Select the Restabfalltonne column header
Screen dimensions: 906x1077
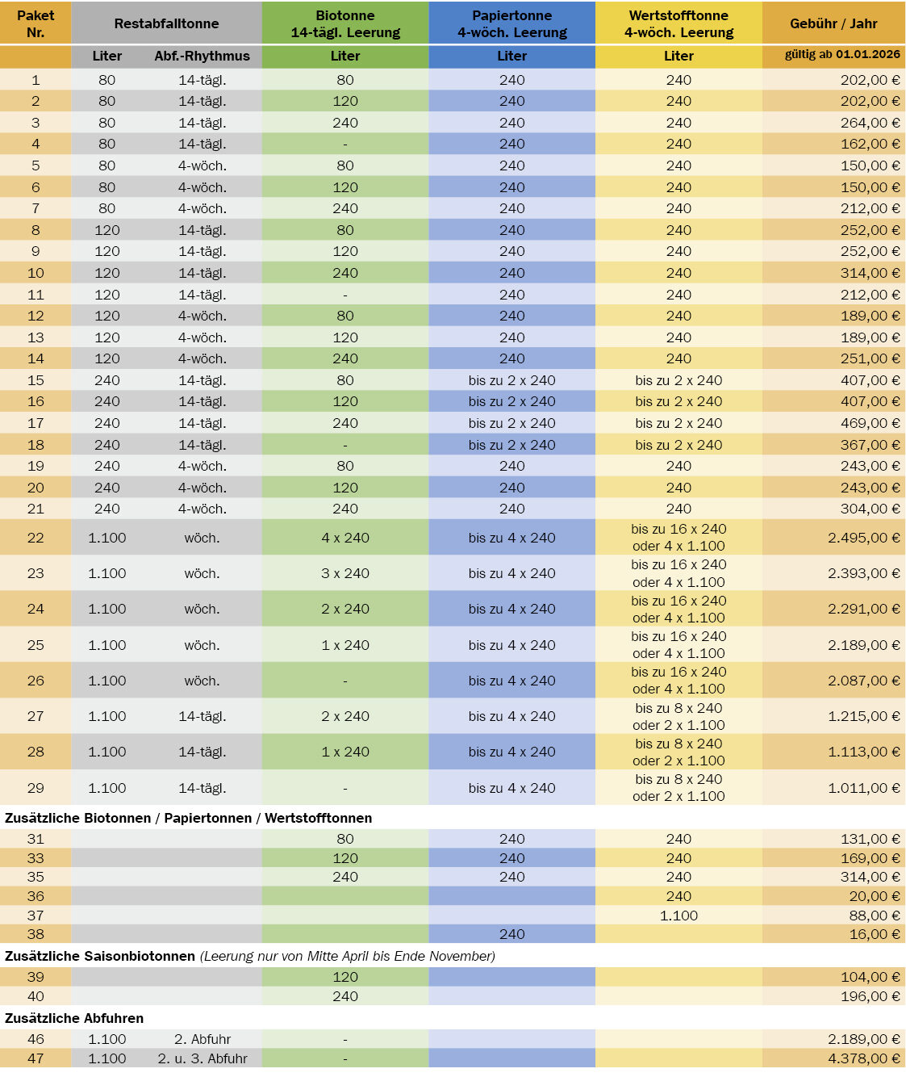click(166, 23)
